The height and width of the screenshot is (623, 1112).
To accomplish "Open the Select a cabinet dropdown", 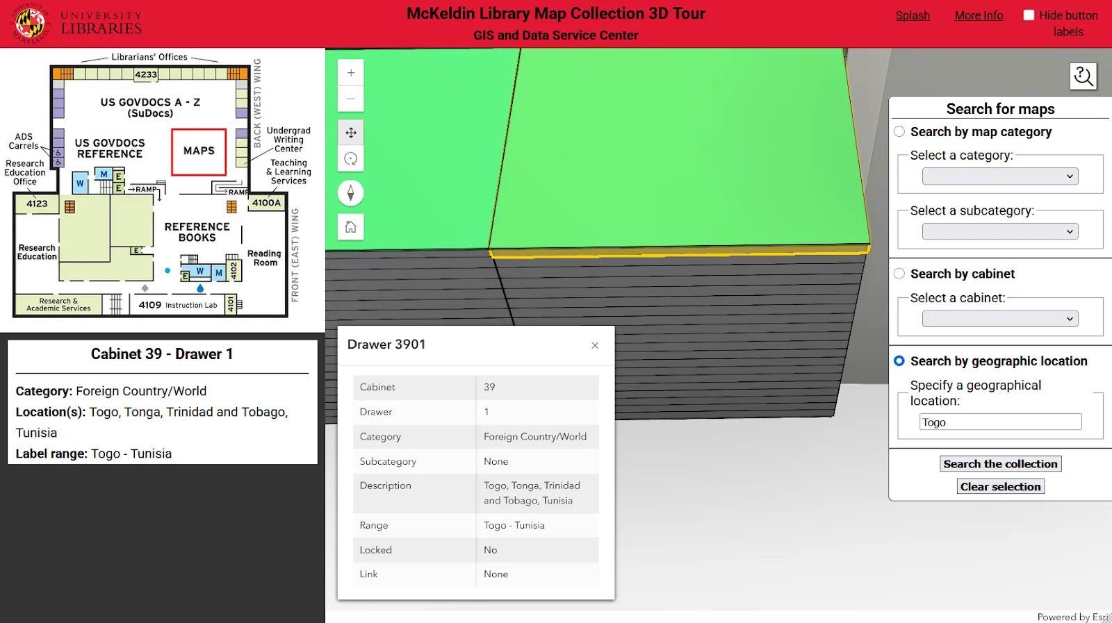I will point(1000,319).
